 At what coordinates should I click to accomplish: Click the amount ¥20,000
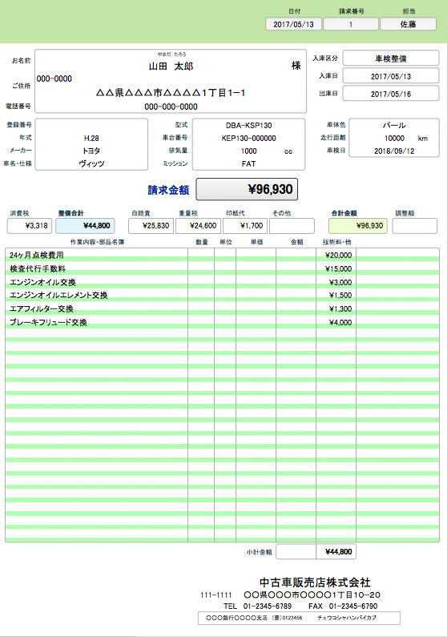(338, 255)
